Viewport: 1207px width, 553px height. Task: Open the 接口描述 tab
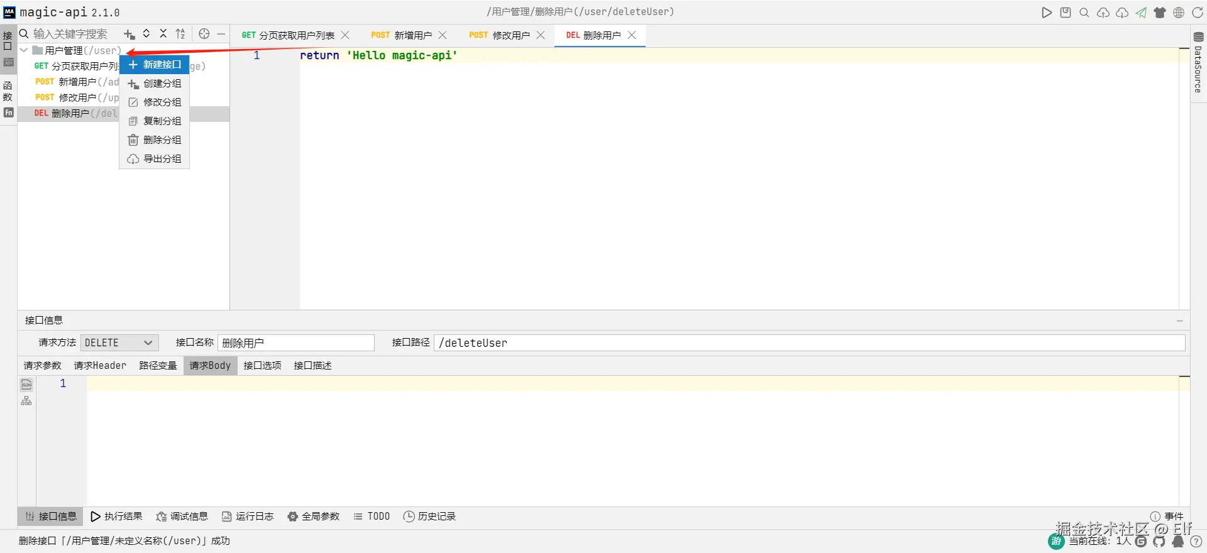[x=312, y=366]
